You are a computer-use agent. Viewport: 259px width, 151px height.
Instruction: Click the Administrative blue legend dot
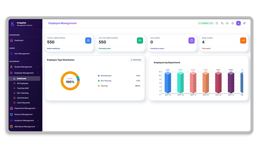99,76
